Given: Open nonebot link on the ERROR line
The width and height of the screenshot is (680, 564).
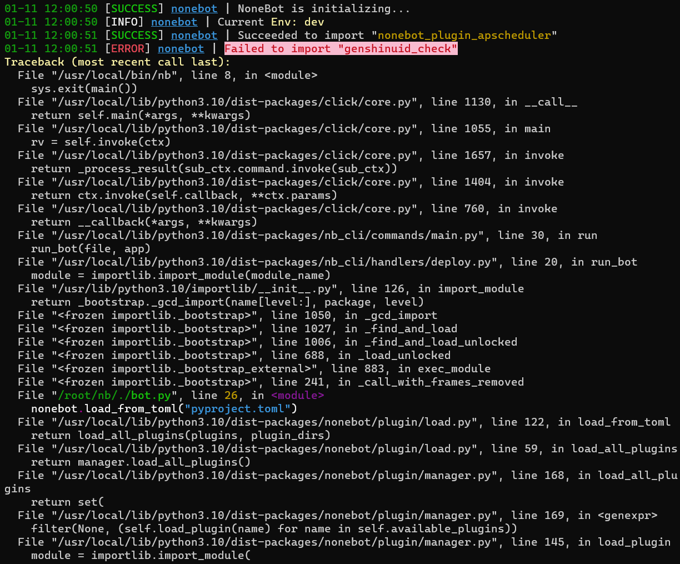Looking at the screenshot, I should pyautogui.click(x=181, y=48).
